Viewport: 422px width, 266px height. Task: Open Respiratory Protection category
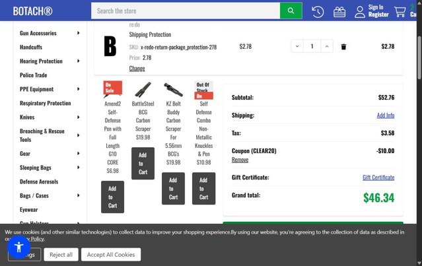point(45,103)
